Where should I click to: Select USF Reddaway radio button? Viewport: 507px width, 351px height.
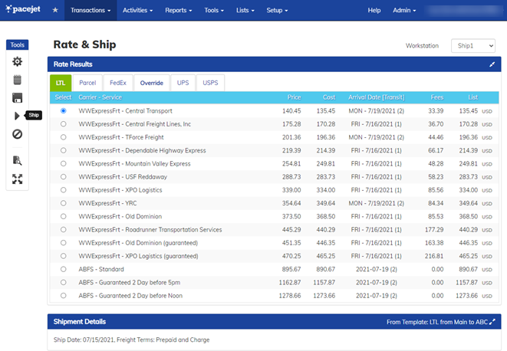tap(64, 177)
